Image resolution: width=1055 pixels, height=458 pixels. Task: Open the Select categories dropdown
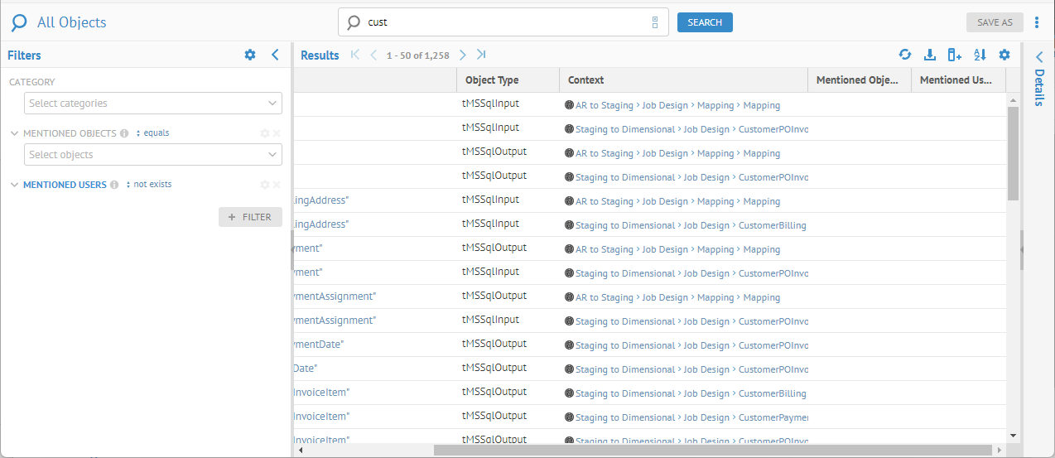tap(153, 104)
